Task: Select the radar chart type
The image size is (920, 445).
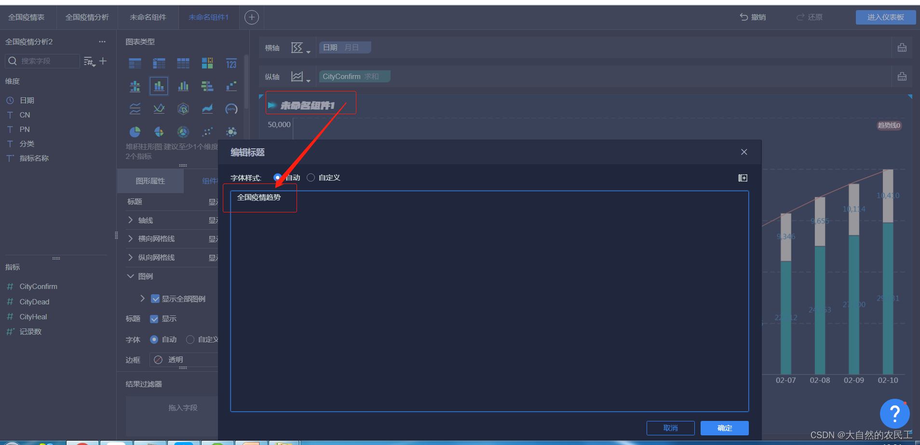Action: 183,109
